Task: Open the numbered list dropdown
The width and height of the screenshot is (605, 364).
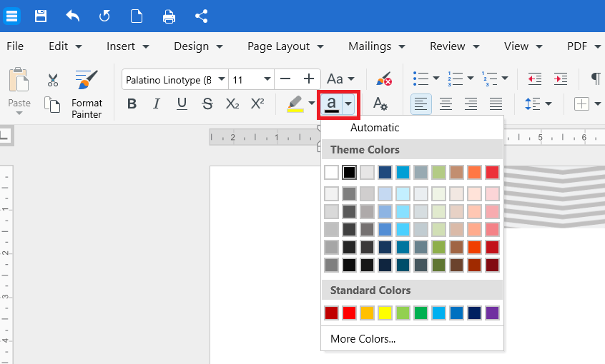Action: click(471, 79)
